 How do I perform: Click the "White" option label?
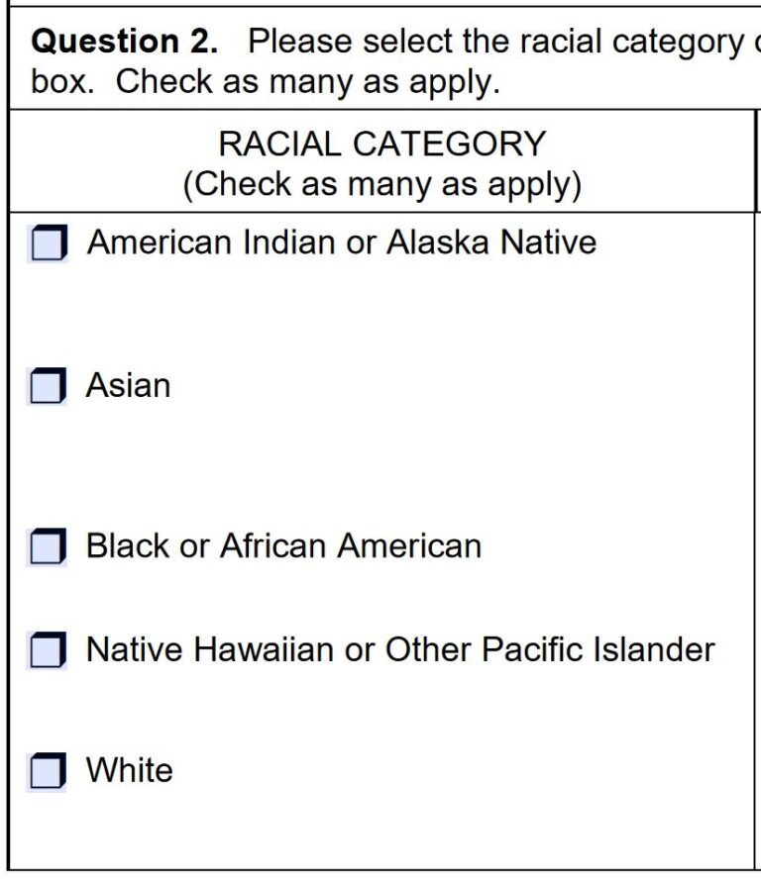(x=129, y=770)
